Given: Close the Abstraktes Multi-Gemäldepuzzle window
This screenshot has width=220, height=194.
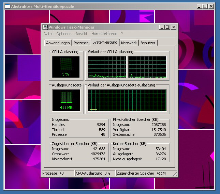Looking at the screenshot, I should pyautogui.click(x=211, y=6).
